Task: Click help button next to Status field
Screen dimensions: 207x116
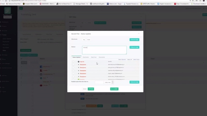Action: click(x=134, y=47)
